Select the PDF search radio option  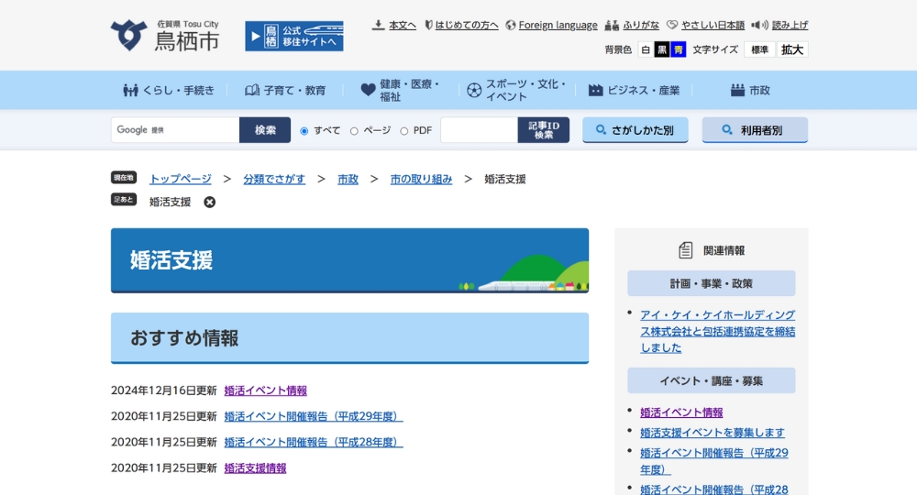(x=403, y=131)
